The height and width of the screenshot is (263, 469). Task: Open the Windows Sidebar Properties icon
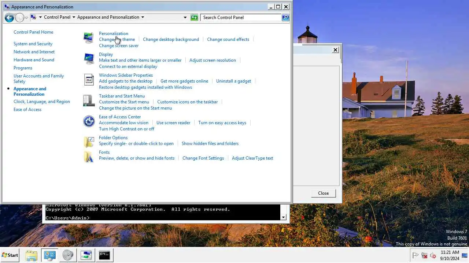pyautogui.click(x=89, y=79)
